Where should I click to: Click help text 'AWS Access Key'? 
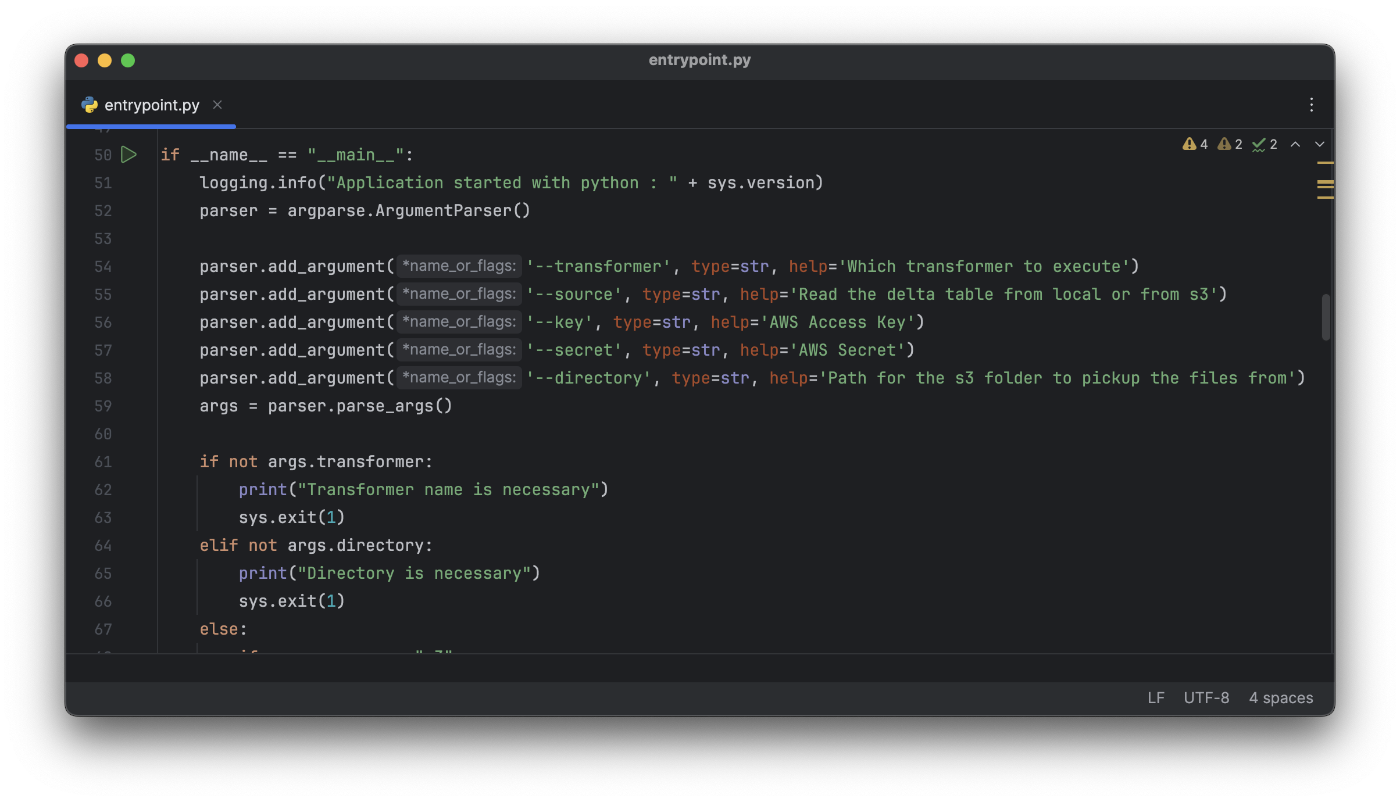[x=837, y=323]
